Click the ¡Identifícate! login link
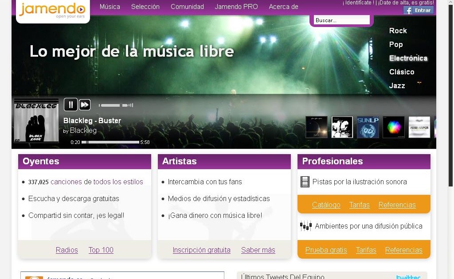Image resolution: width=454 pixels, height=279 pixels. pyautogui.click(x=358, y=3)
